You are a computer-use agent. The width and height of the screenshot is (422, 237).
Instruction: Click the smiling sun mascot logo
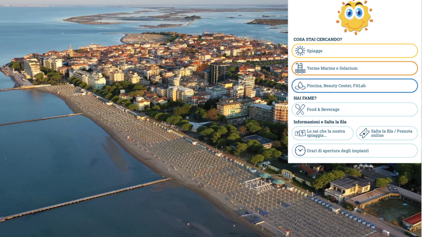(x=354, y=16)
